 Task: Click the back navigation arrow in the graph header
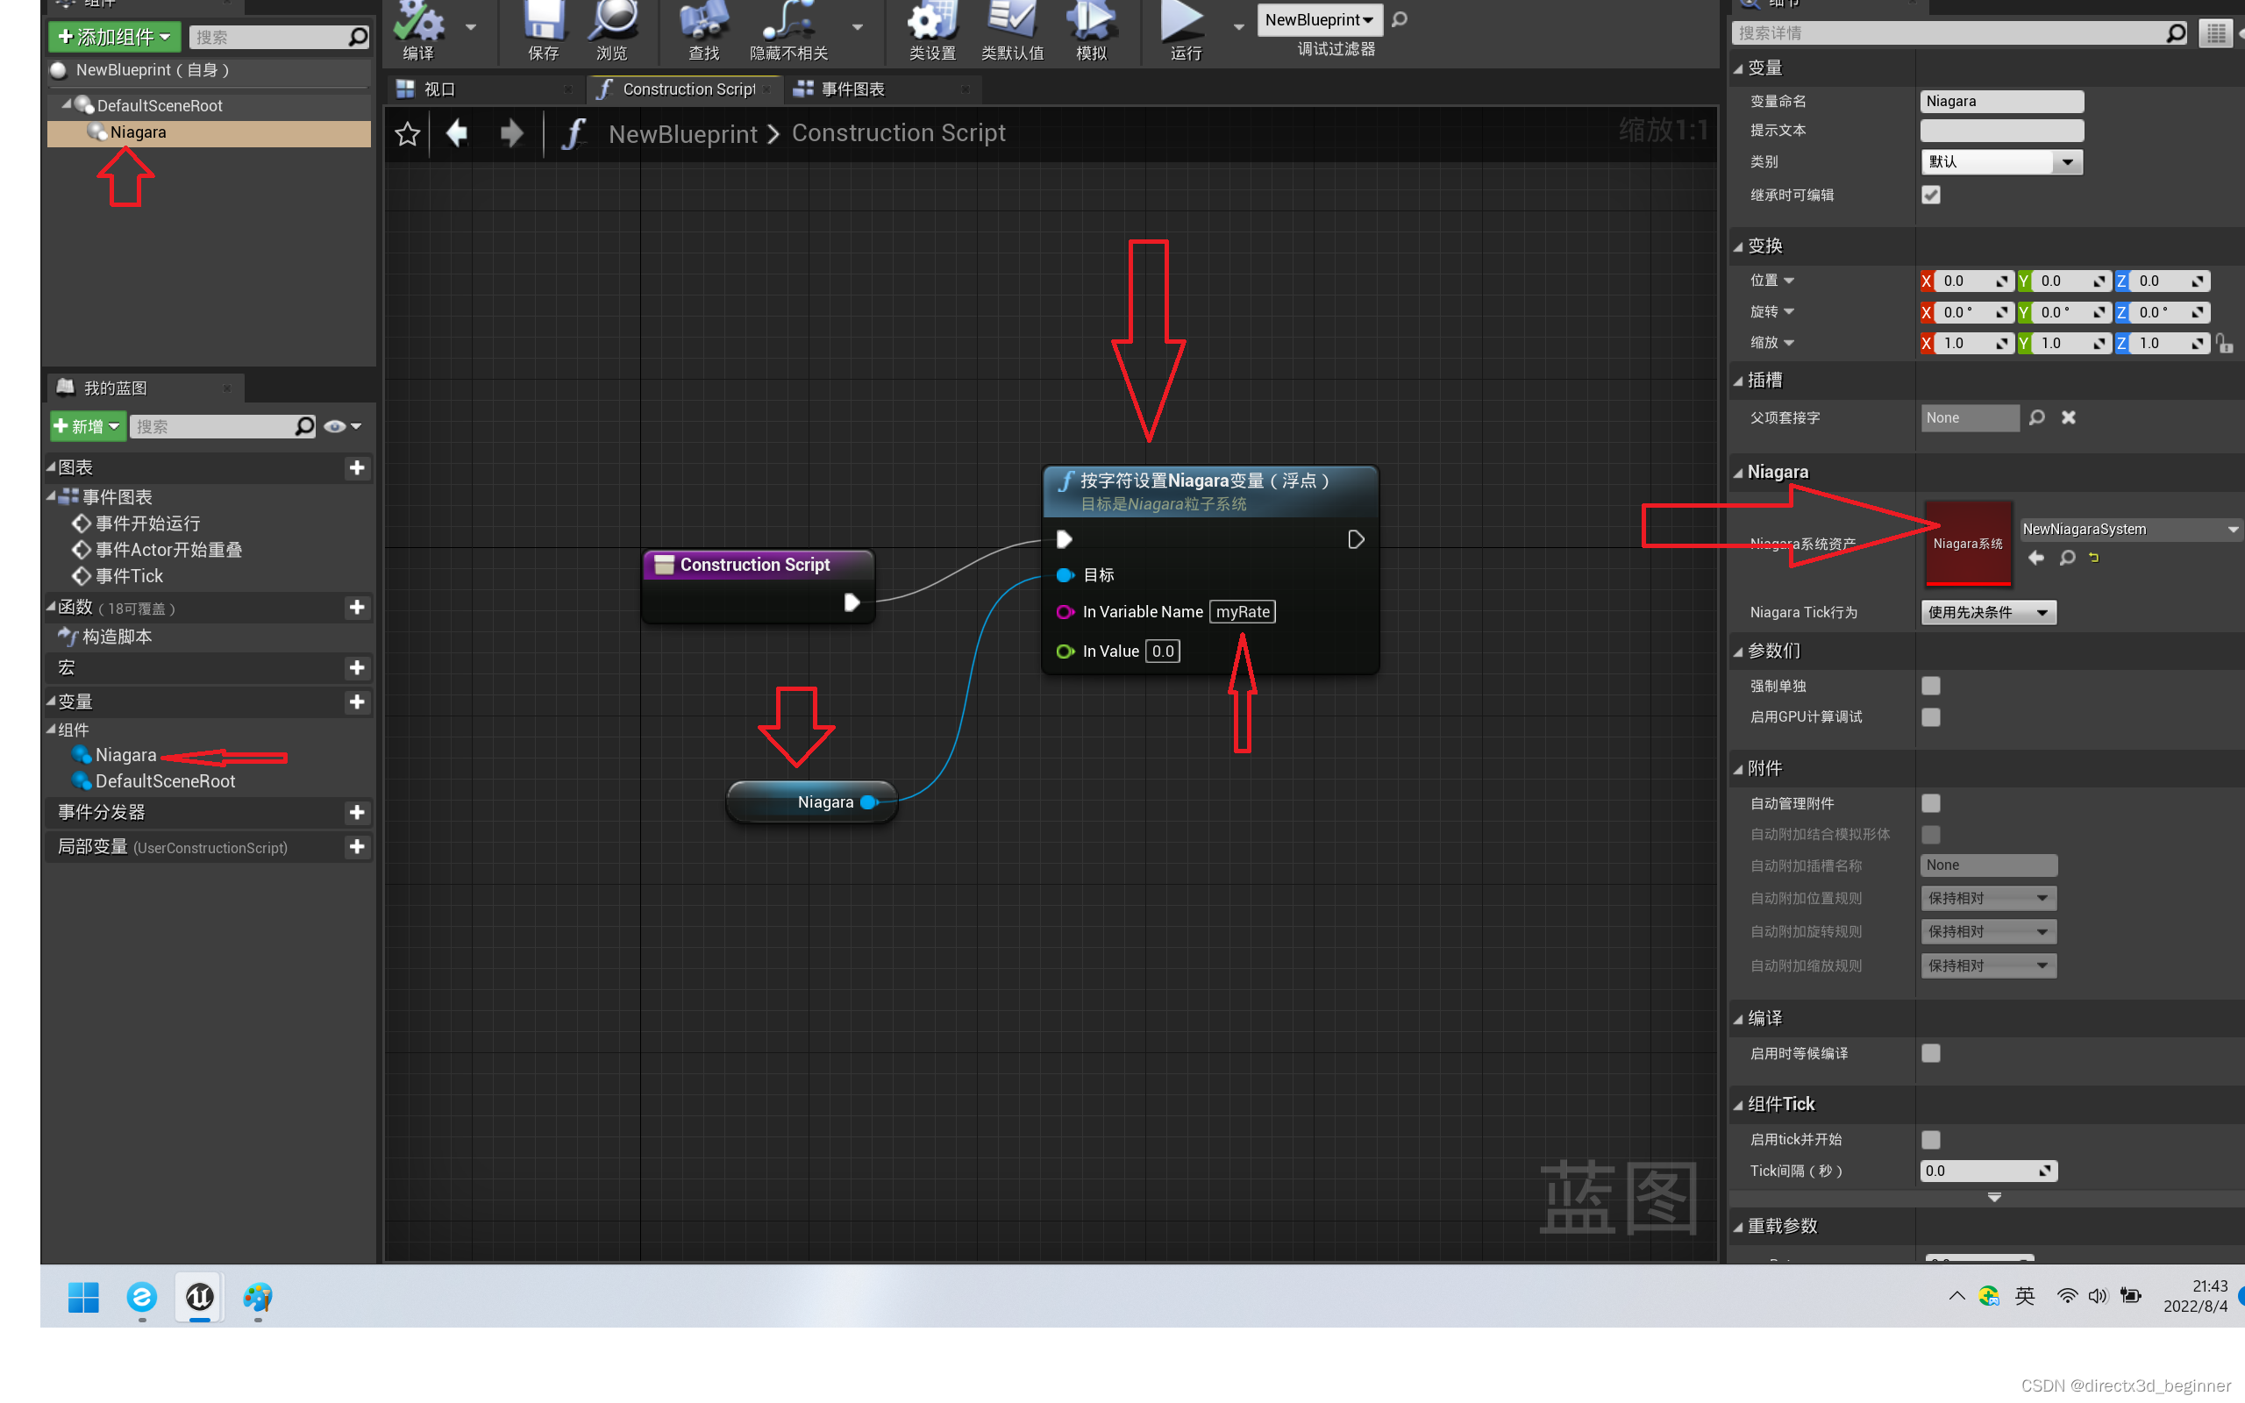coord(458,133)
